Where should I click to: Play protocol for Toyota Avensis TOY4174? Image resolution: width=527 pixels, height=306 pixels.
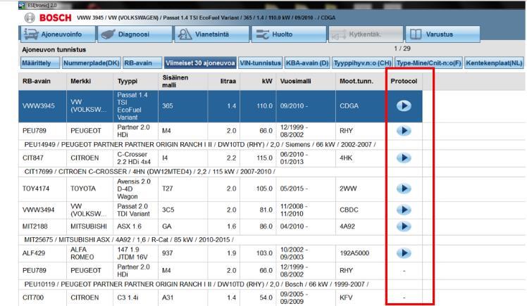[404, 189]
